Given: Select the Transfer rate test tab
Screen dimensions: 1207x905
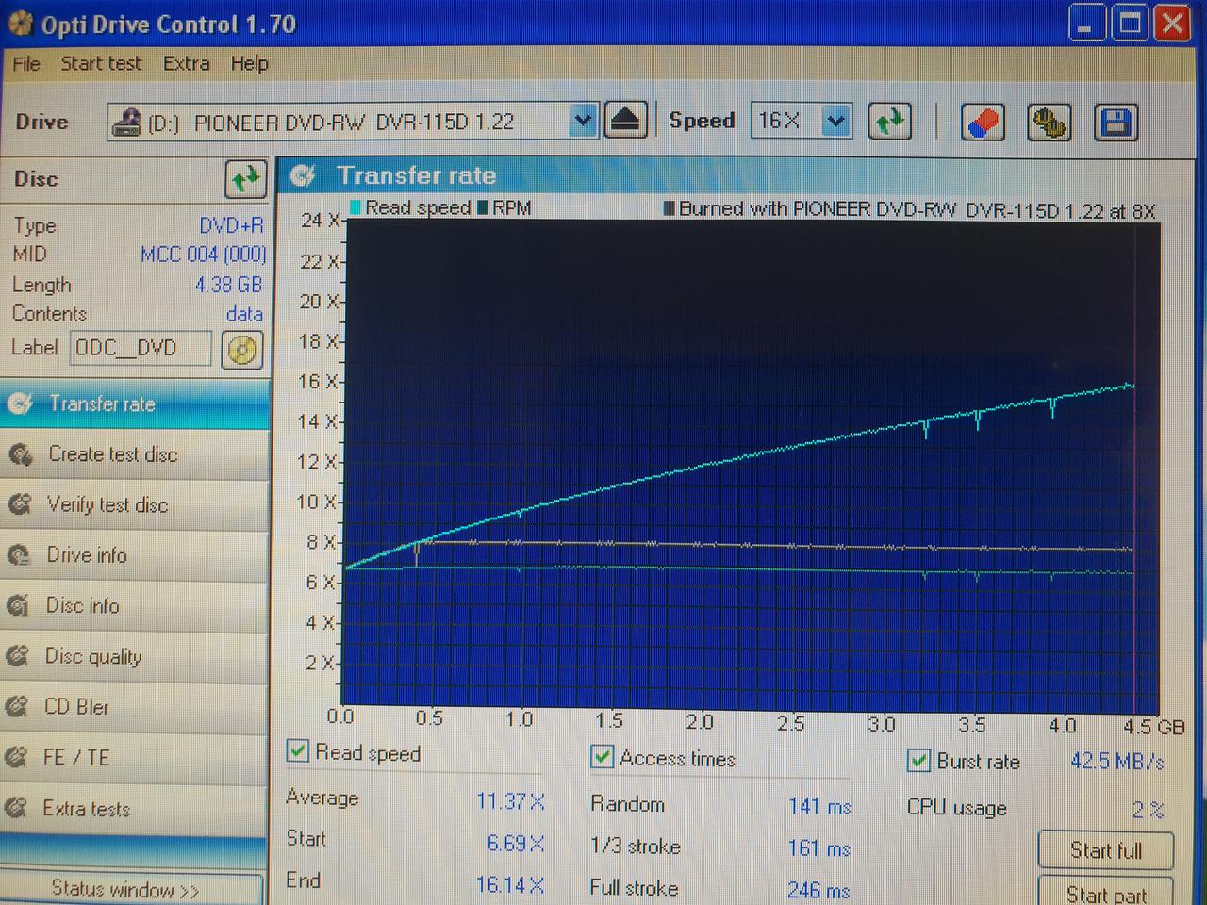Looking at the screenshot, I should pyautogui.click(x=135, y=403).
